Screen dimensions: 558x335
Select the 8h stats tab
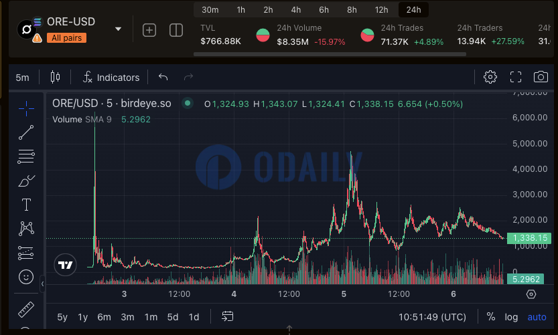click(x=352, y=10)
